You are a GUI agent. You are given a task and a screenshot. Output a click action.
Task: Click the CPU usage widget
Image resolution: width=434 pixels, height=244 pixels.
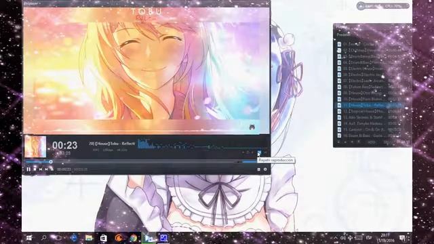[x=383, y=6]
